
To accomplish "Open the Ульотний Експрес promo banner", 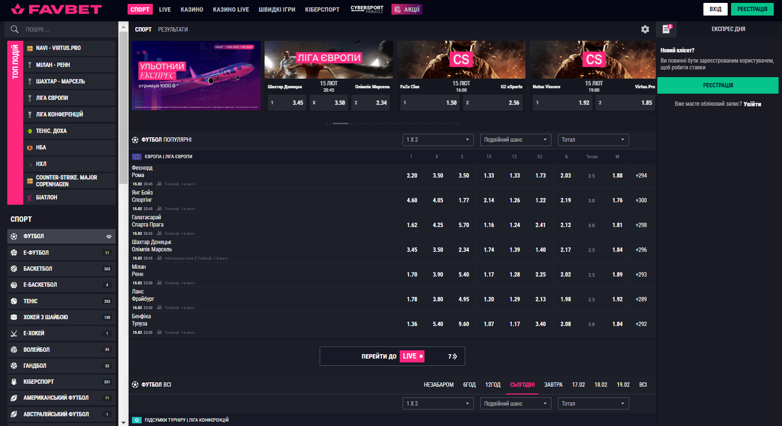I will [196, 75].
